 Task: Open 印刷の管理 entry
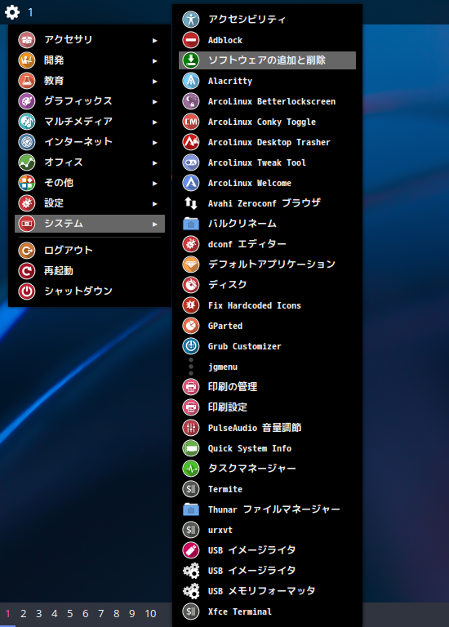pyautogui.click(x=267, y=387)
